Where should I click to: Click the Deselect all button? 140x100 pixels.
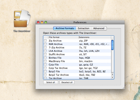pos(67,82)
